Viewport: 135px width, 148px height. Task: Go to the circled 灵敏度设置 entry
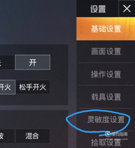[106, 119]
